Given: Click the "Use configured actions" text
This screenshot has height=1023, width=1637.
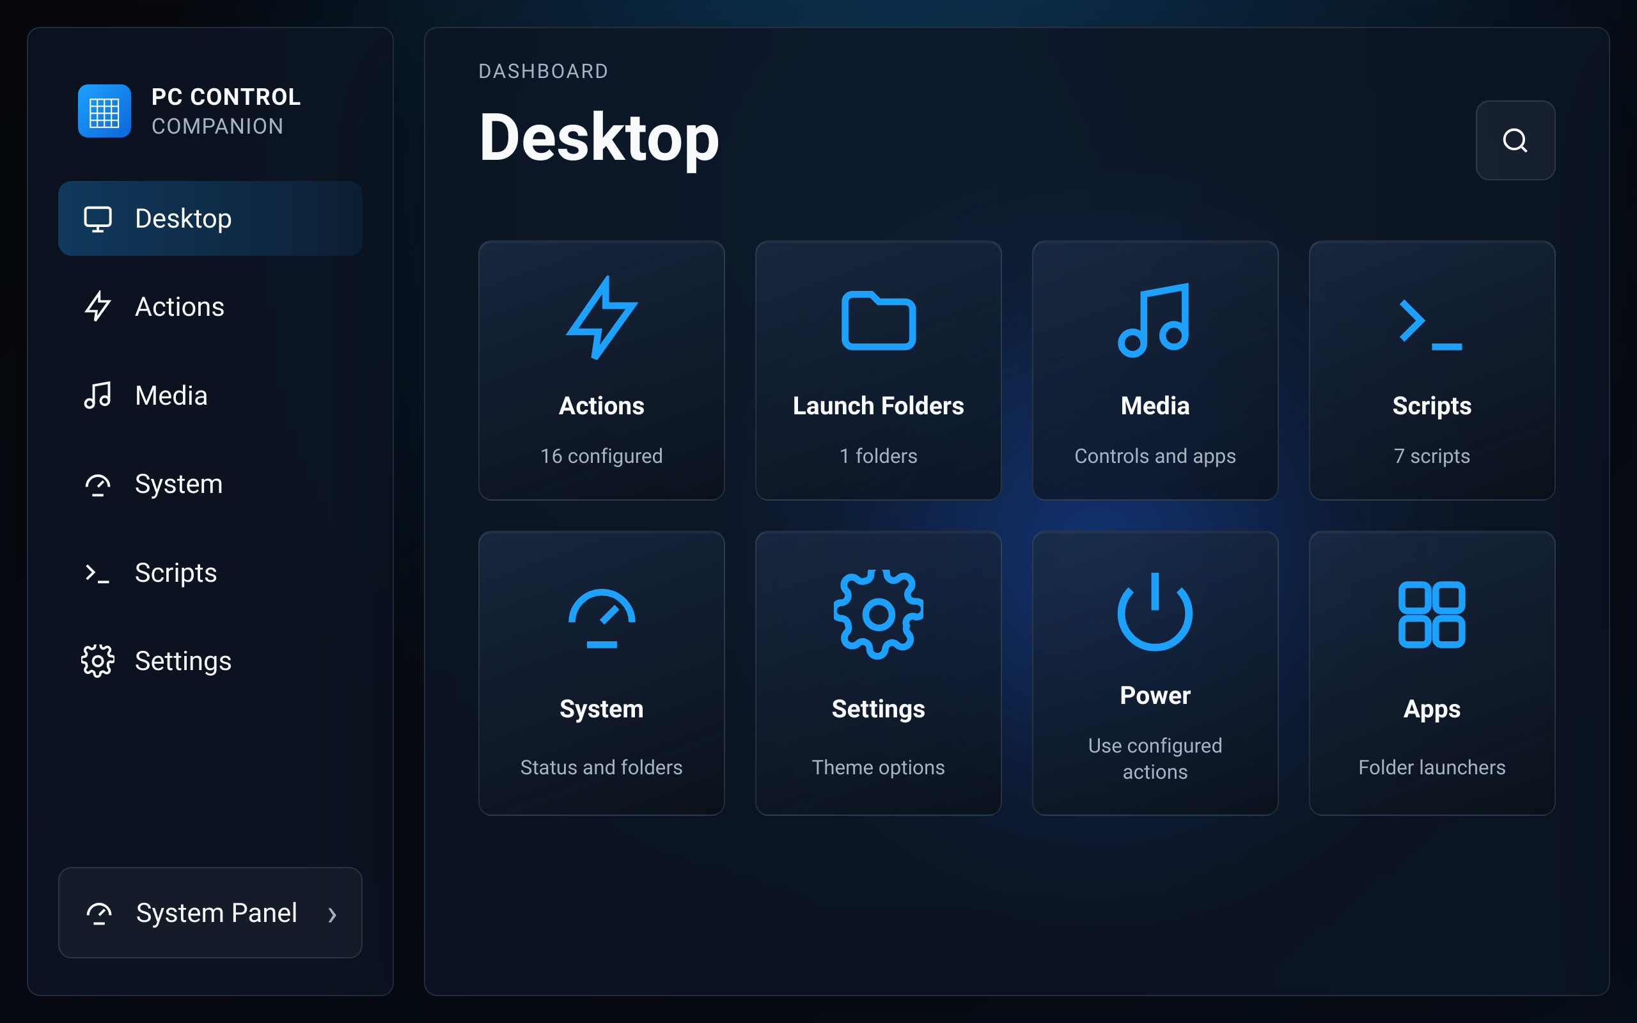Looking at the screenshot, I should pyautogui.click(x=1155, y=758).
